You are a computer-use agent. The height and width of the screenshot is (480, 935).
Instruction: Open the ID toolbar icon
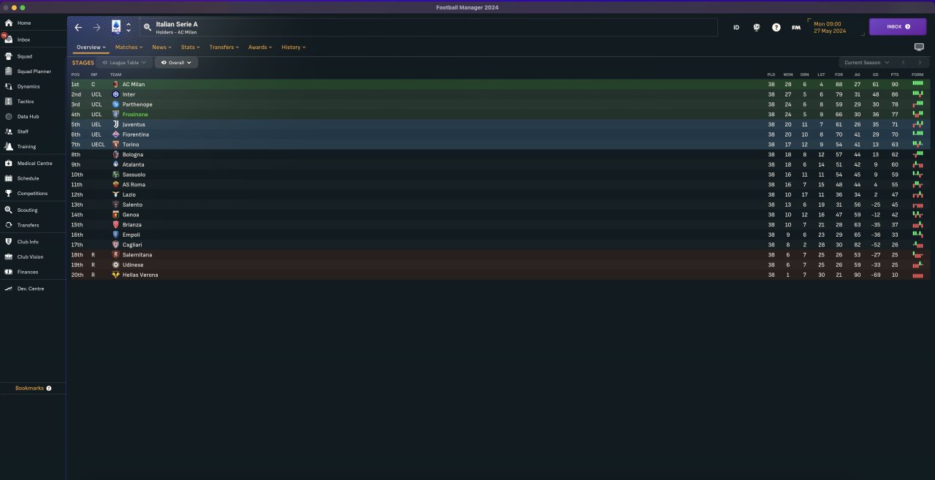[736, 27]
